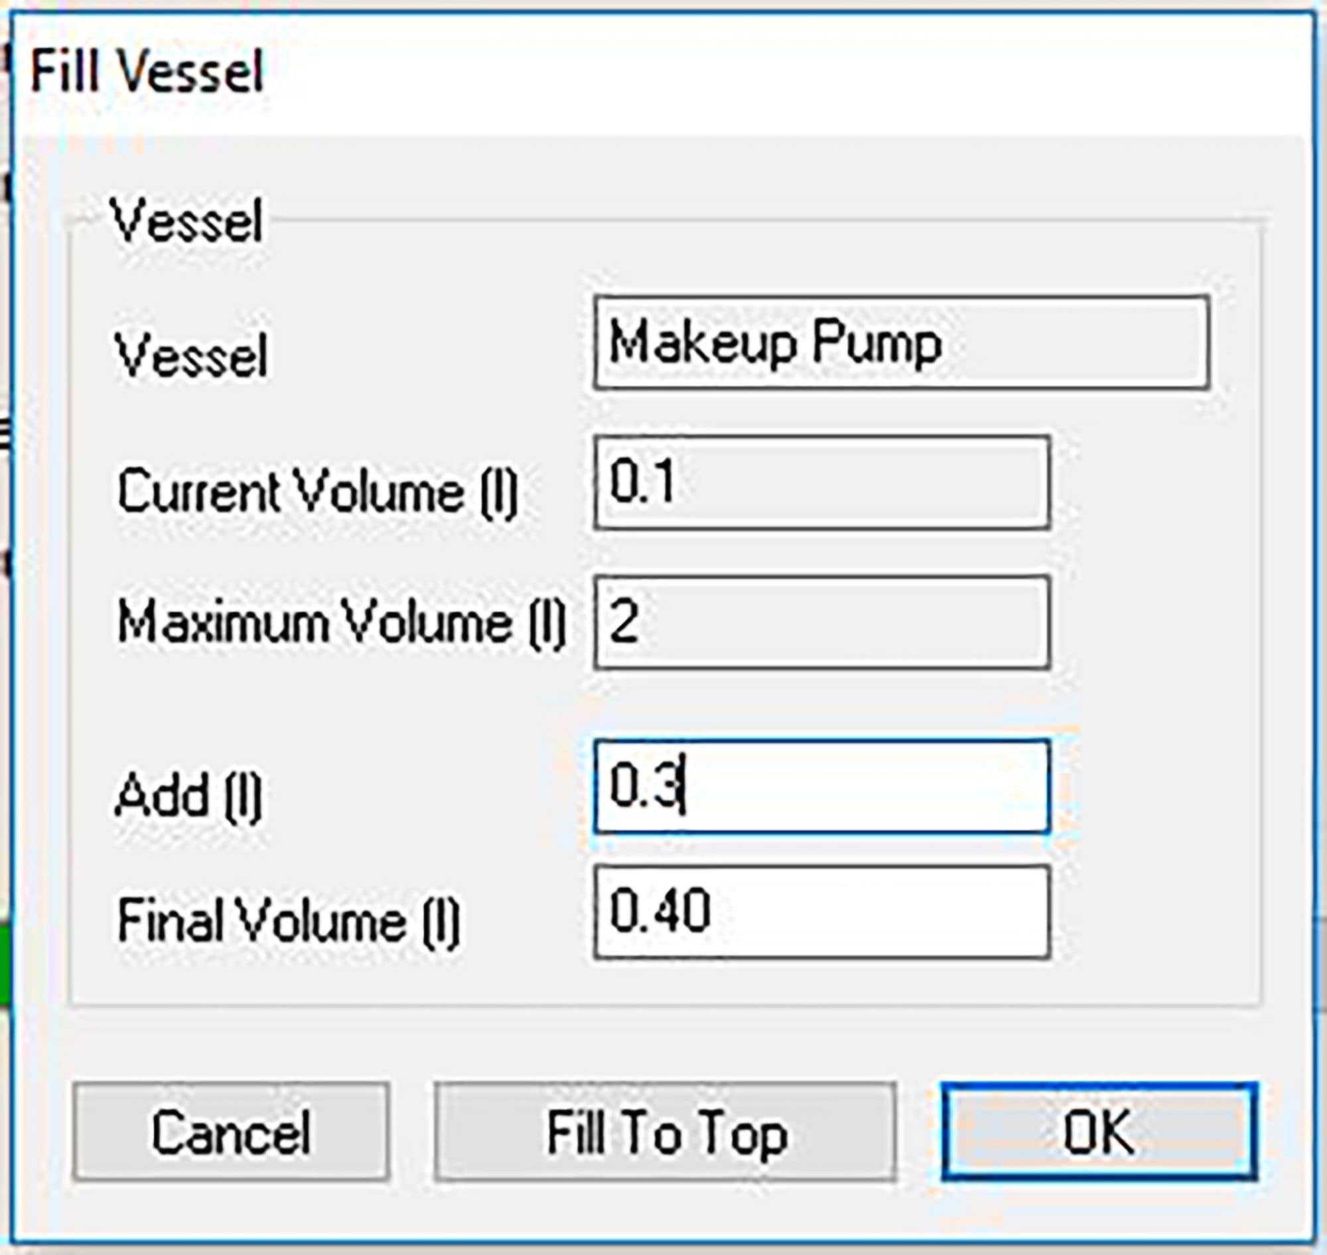Image resolution: width=1327 pixels, height=1255 pixels.
Task: Click the OK button
Action: tap(1098, 1131)
